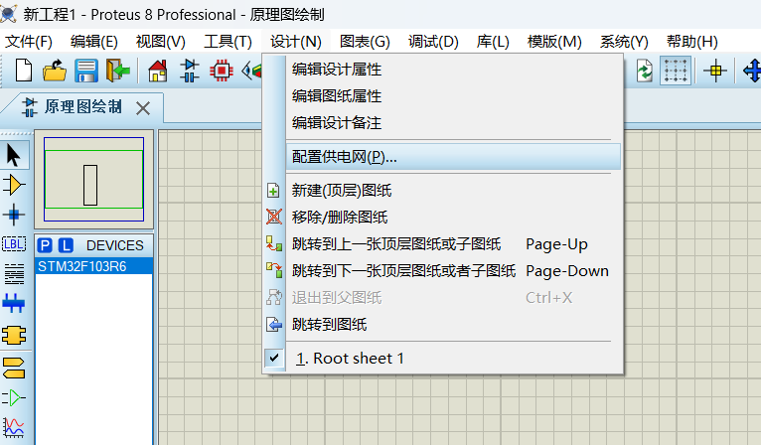Select STM32F103R6 in the device list
Viewport: 761px width, 445px height.
(x=93, y=266)
